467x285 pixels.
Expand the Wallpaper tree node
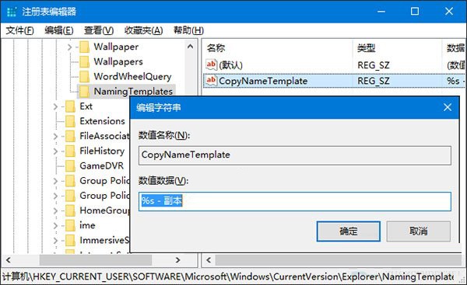point(69,47)
